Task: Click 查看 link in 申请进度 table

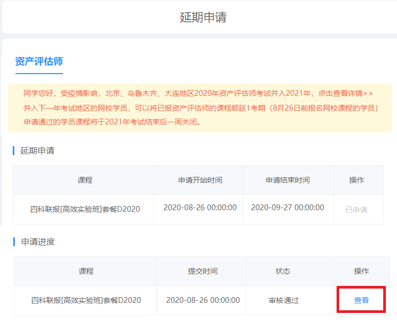Action: tap(361, 300)
